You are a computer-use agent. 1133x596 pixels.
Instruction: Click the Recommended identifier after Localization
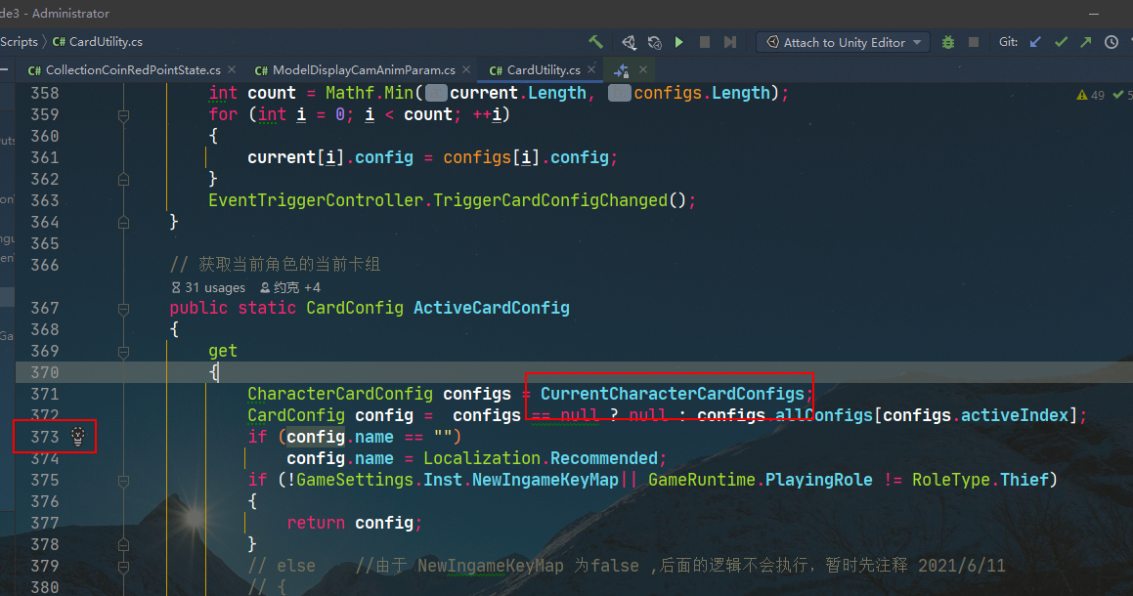[604, 459]
